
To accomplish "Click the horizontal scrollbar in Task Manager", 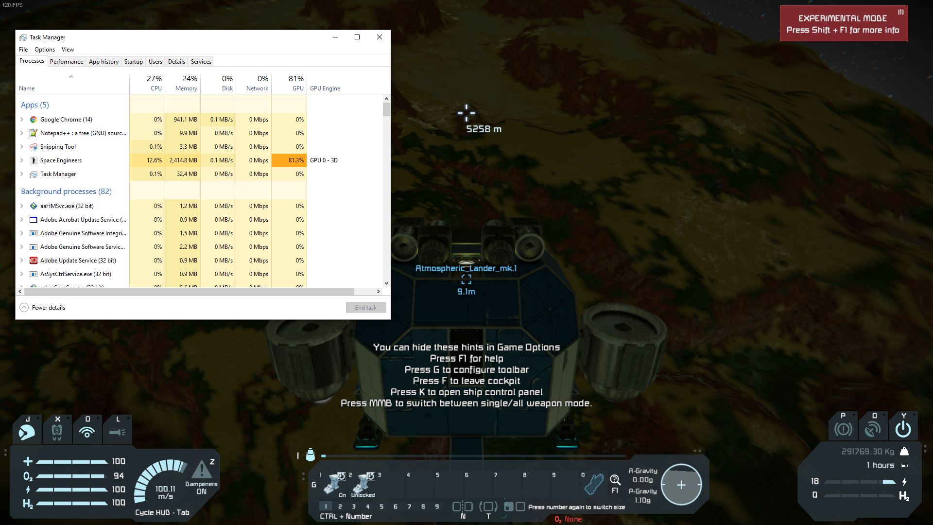I will pyautogui.click(x=189, y=292).
